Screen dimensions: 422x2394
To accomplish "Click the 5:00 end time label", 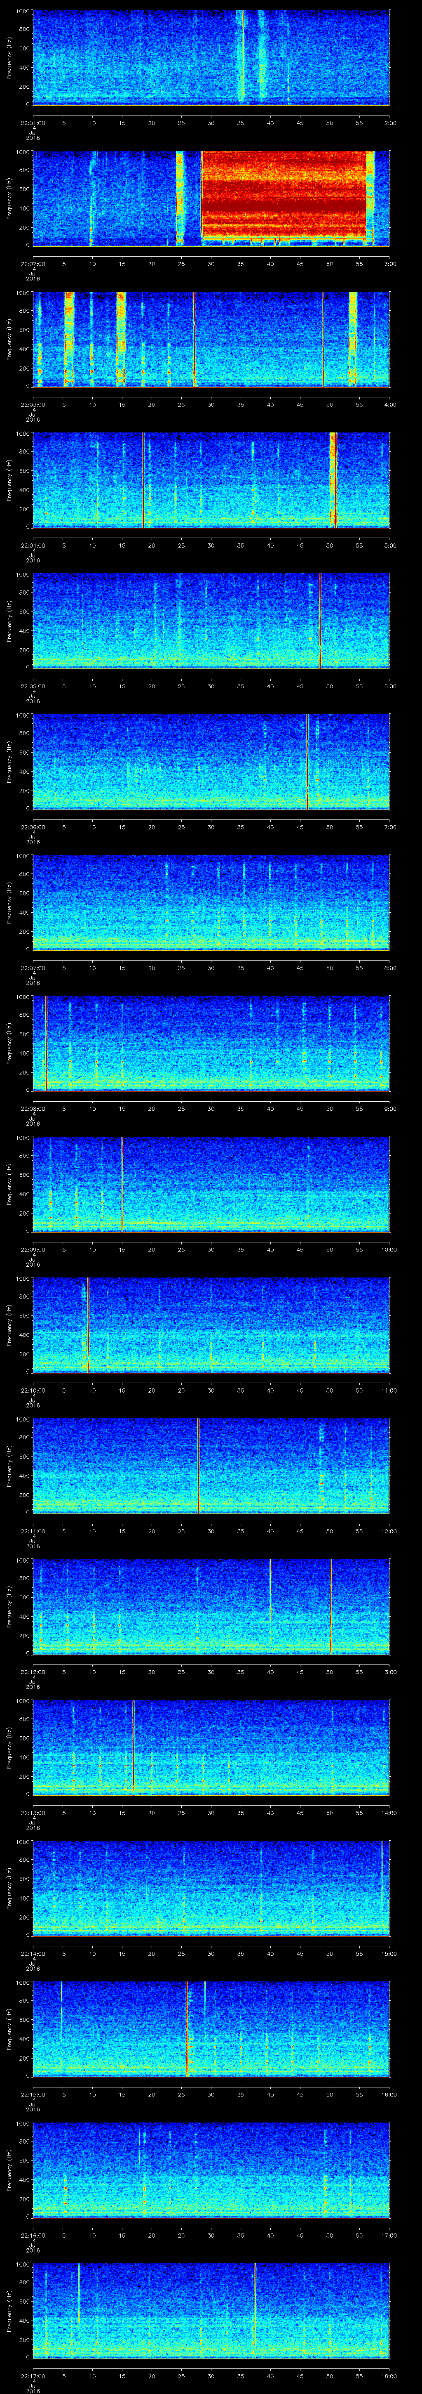I will [x=389, y=545].
